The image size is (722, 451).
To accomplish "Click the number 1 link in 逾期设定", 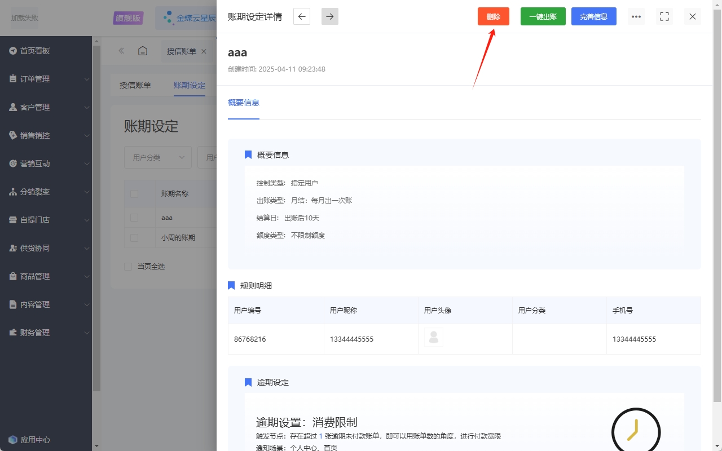I will point(321,436).
